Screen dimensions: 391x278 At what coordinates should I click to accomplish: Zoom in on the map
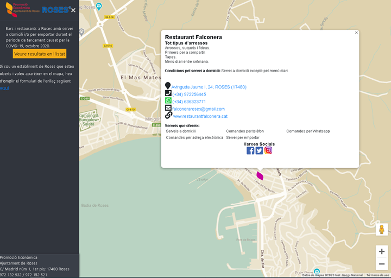[382, 251]
